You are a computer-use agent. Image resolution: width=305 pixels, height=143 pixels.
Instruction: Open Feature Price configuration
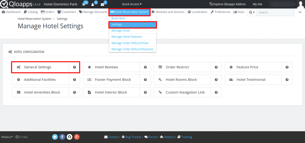tap(253, 67)
